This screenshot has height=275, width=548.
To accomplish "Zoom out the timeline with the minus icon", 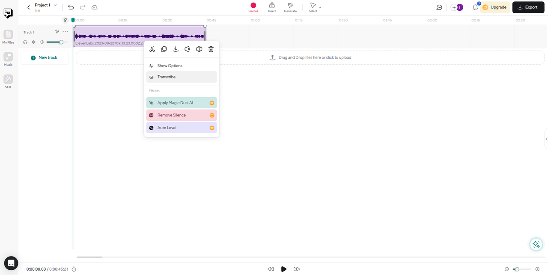I will point(507,269).
